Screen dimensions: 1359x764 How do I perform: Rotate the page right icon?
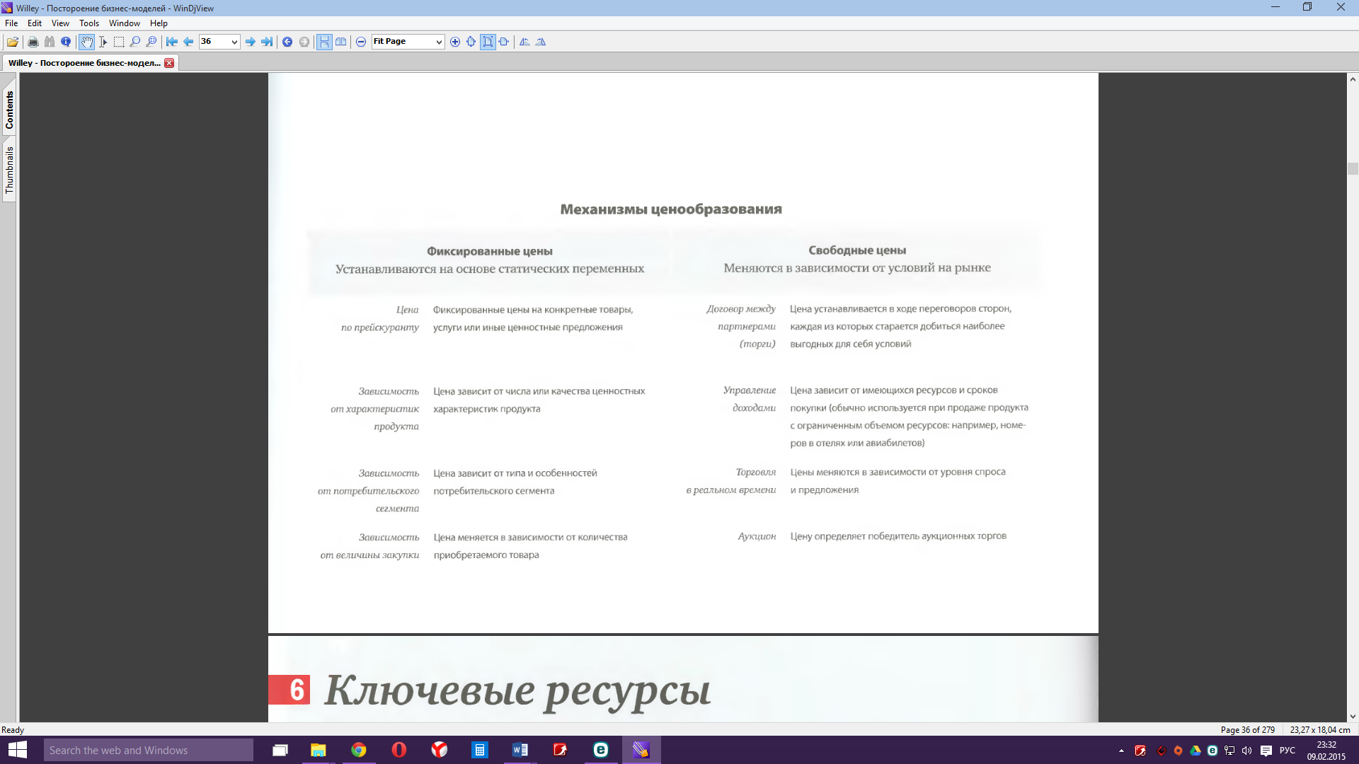[541, 42]
